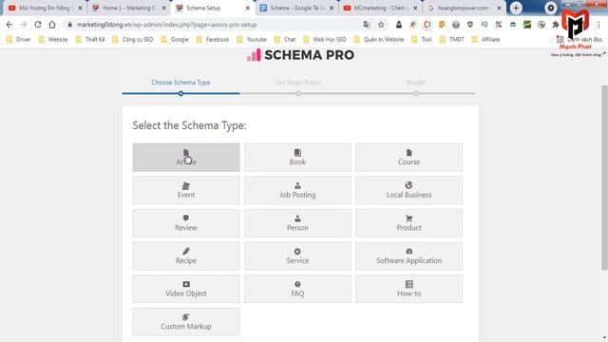This screenshot has height=342, width=608.
Task: Click the Choose Schema Type progress step
Action: coord(180,83)
